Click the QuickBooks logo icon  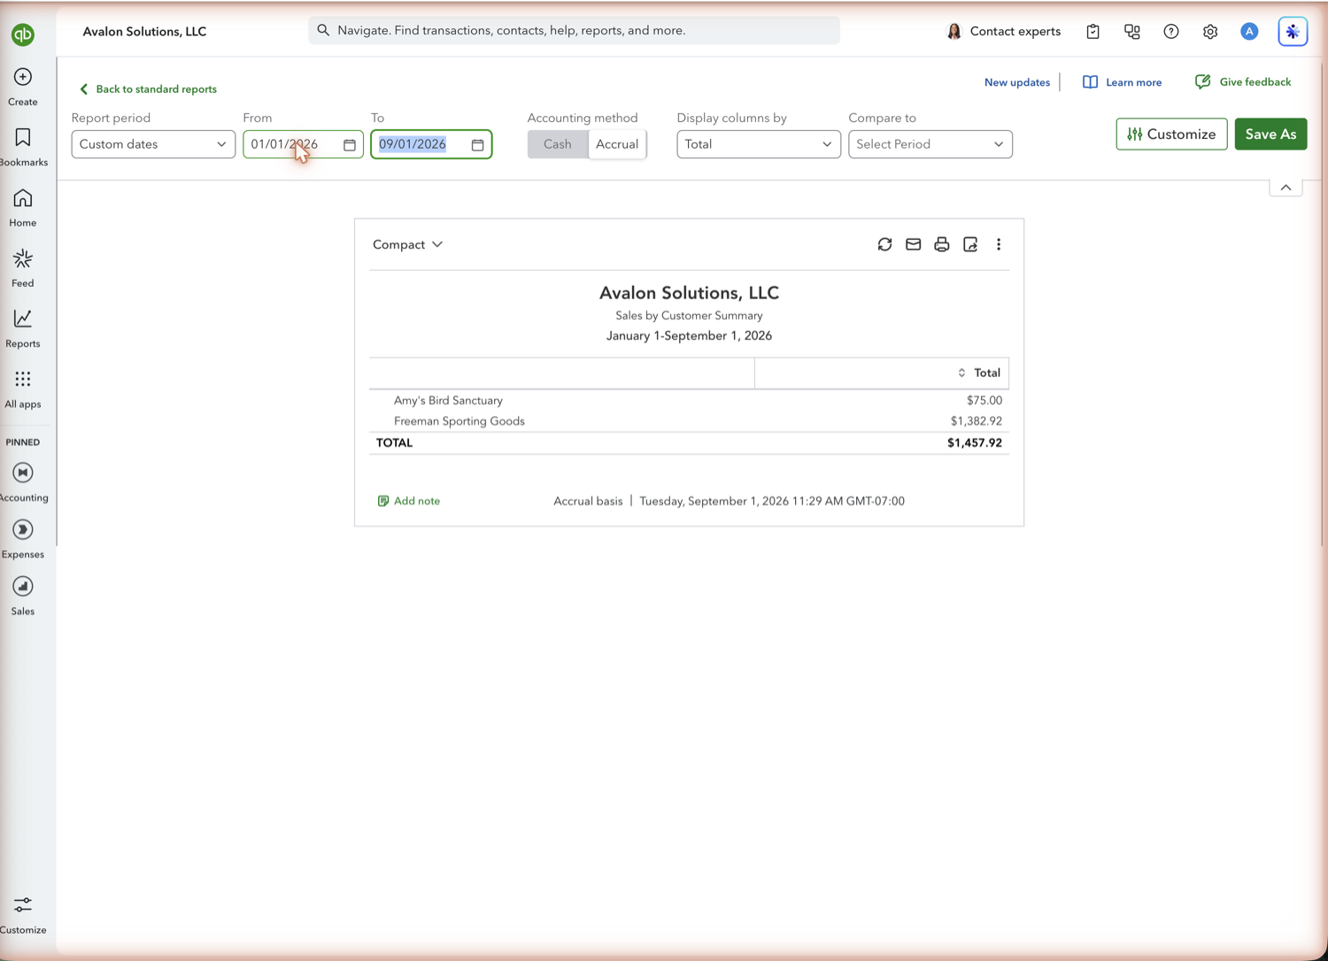point(23,35)
